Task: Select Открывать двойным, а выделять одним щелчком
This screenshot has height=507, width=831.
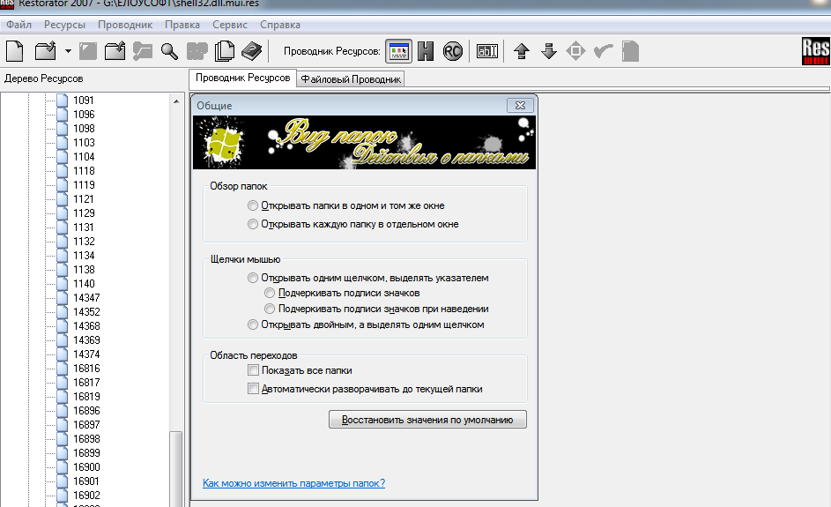Action: point(367,324)
